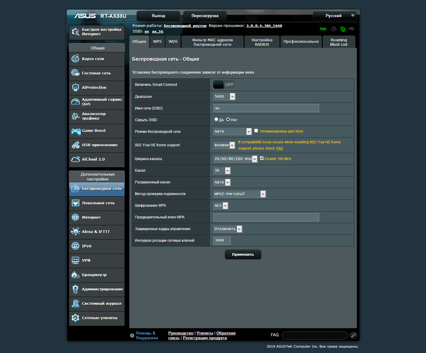Open the Диапазон 5GHz dropdown

click(224, 96)
